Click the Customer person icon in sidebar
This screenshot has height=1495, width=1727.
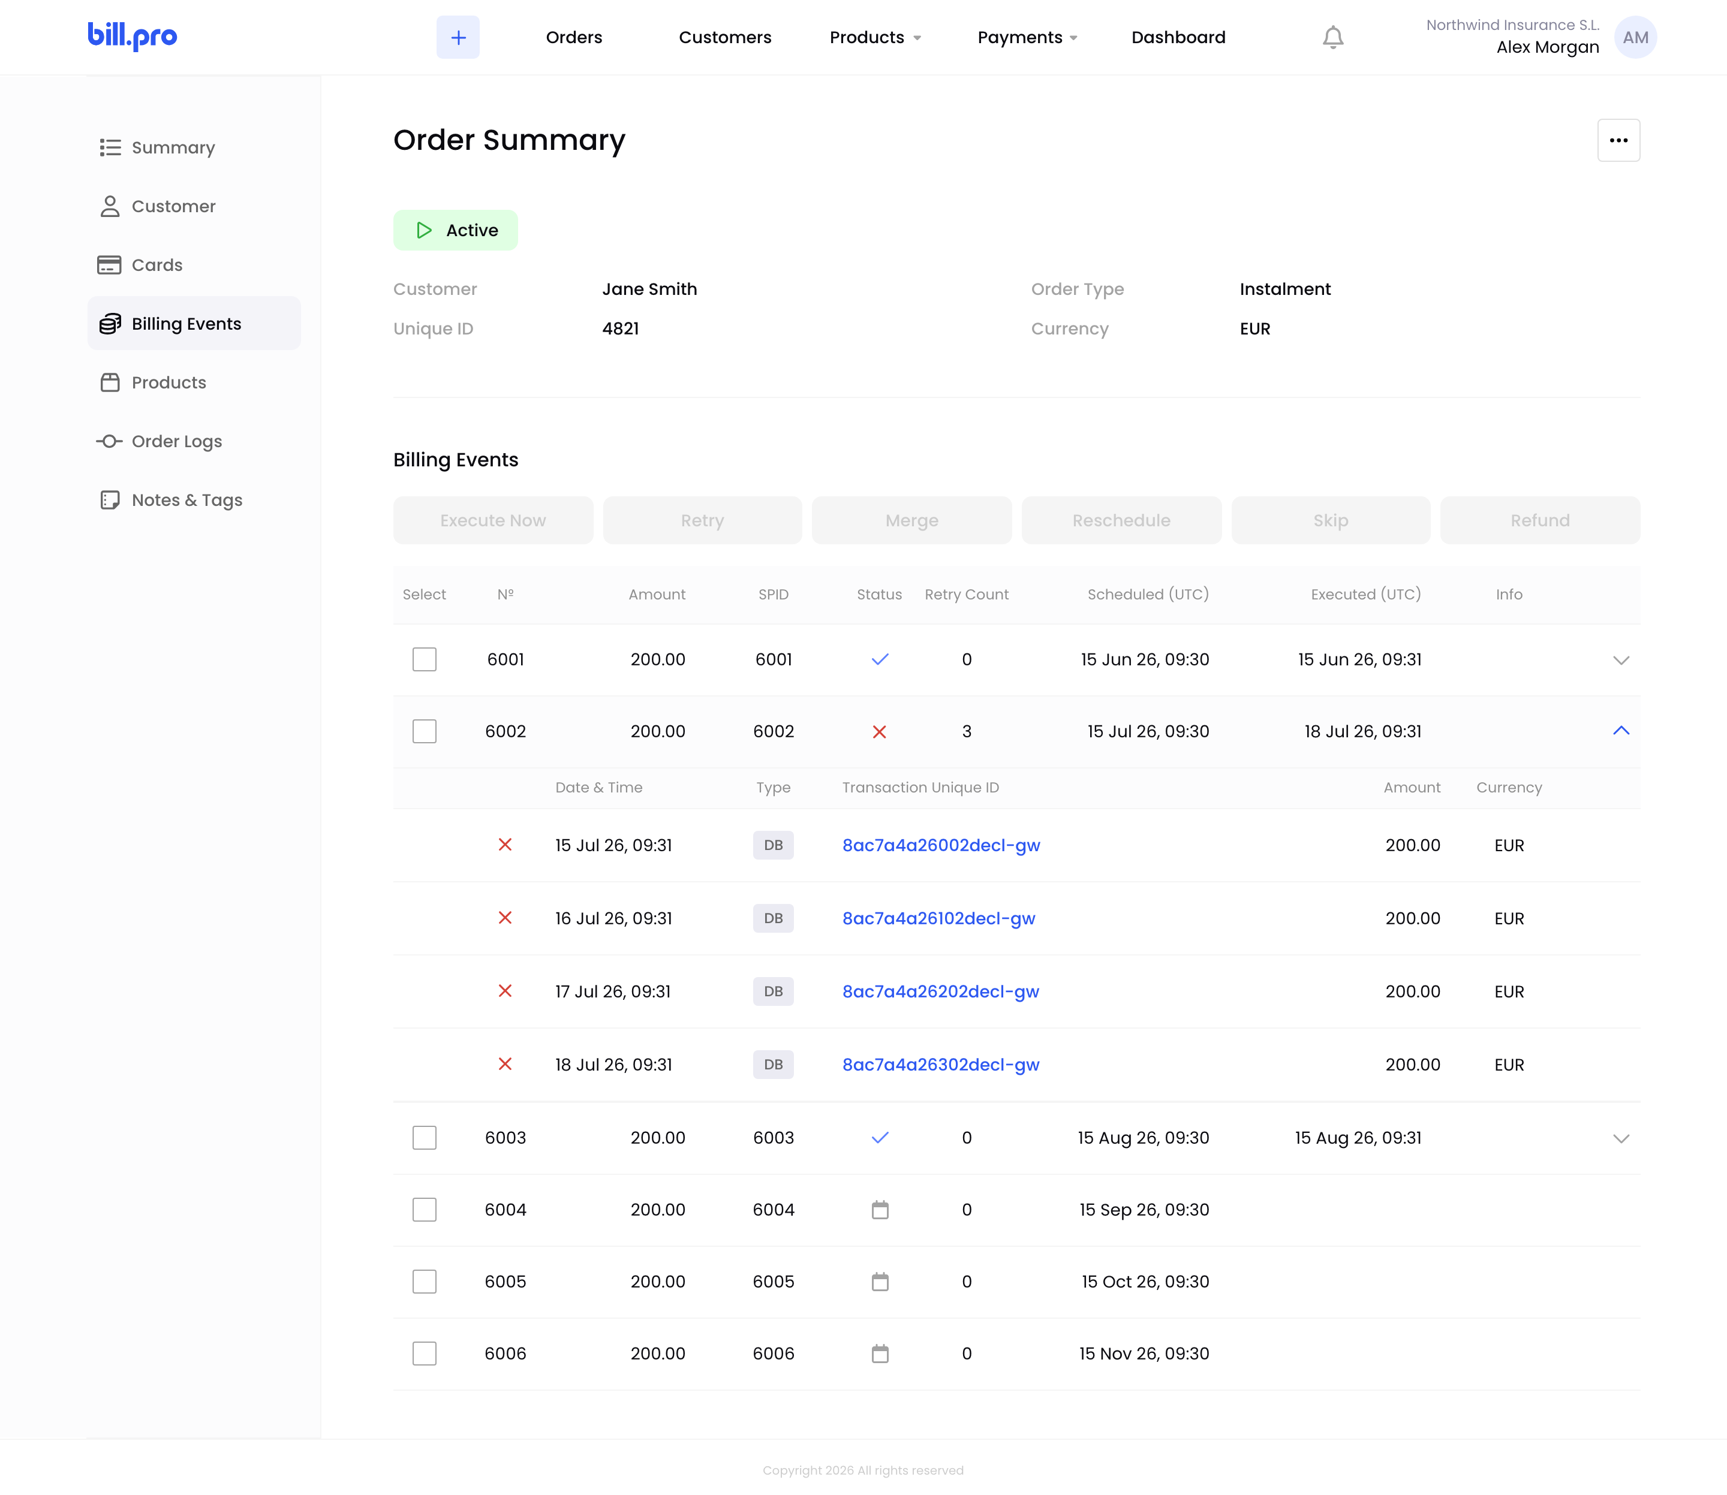coord(110,206)
